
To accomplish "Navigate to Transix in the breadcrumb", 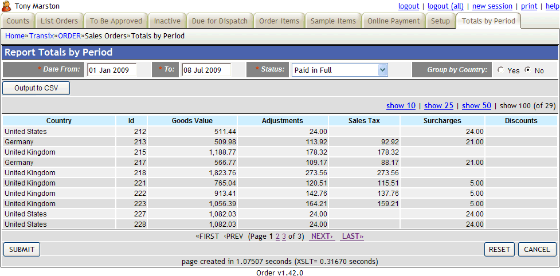I will pyautogui.click(x=41, y=36).
